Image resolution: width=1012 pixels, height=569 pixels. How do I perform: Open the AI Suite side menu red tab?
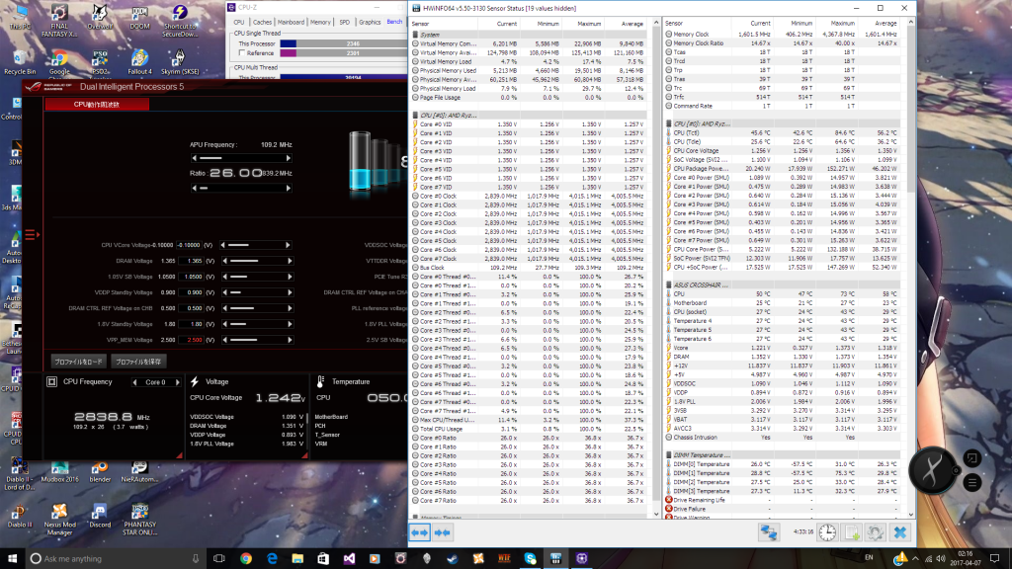coord(32,234)
